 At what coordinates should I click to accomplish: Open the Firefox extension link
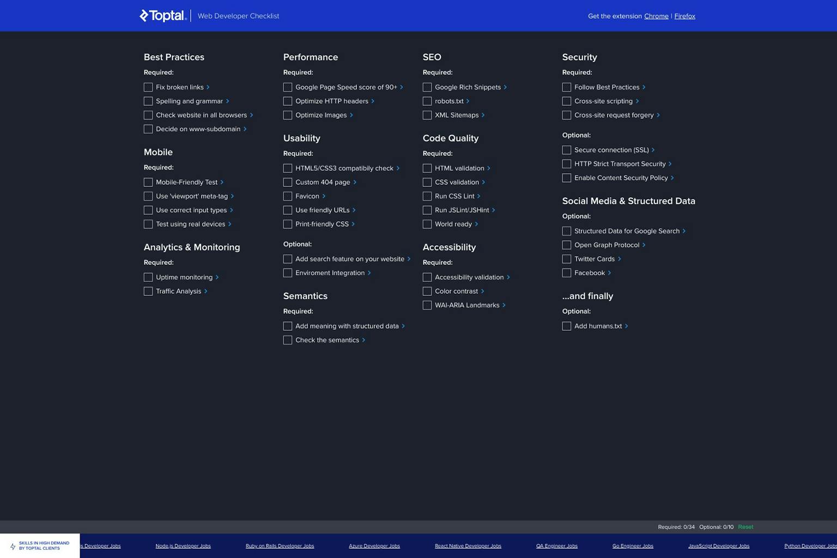[x=685, y=16]
